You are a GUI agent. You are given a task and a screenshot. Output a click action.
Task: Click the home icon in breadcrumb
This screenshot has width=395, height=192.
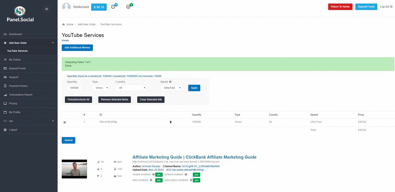click(x=64, y=25)
